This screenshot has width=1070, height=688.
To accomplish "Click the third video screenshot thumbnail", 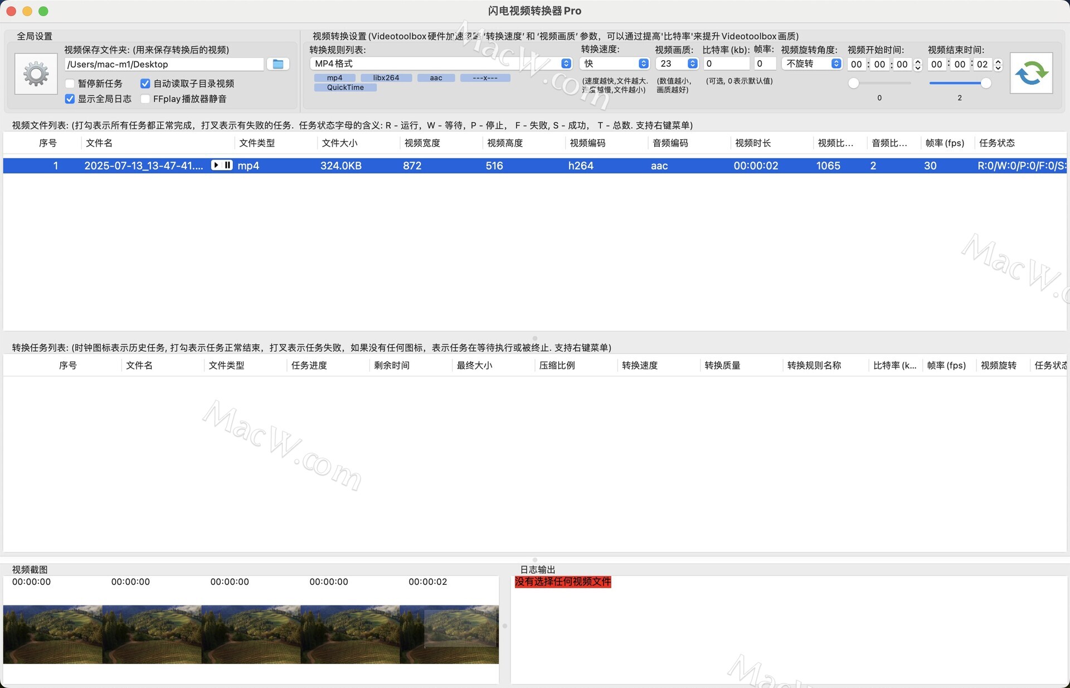I will [251, 634].
